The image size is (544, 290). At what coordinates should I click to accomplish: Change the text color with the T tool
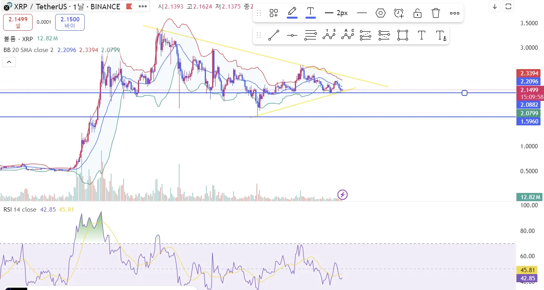(x=310, y=13)
